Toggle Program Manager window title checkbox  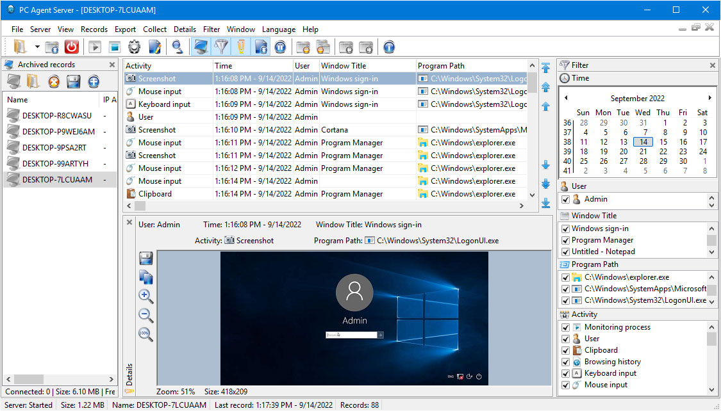click(x=565, y=240)
